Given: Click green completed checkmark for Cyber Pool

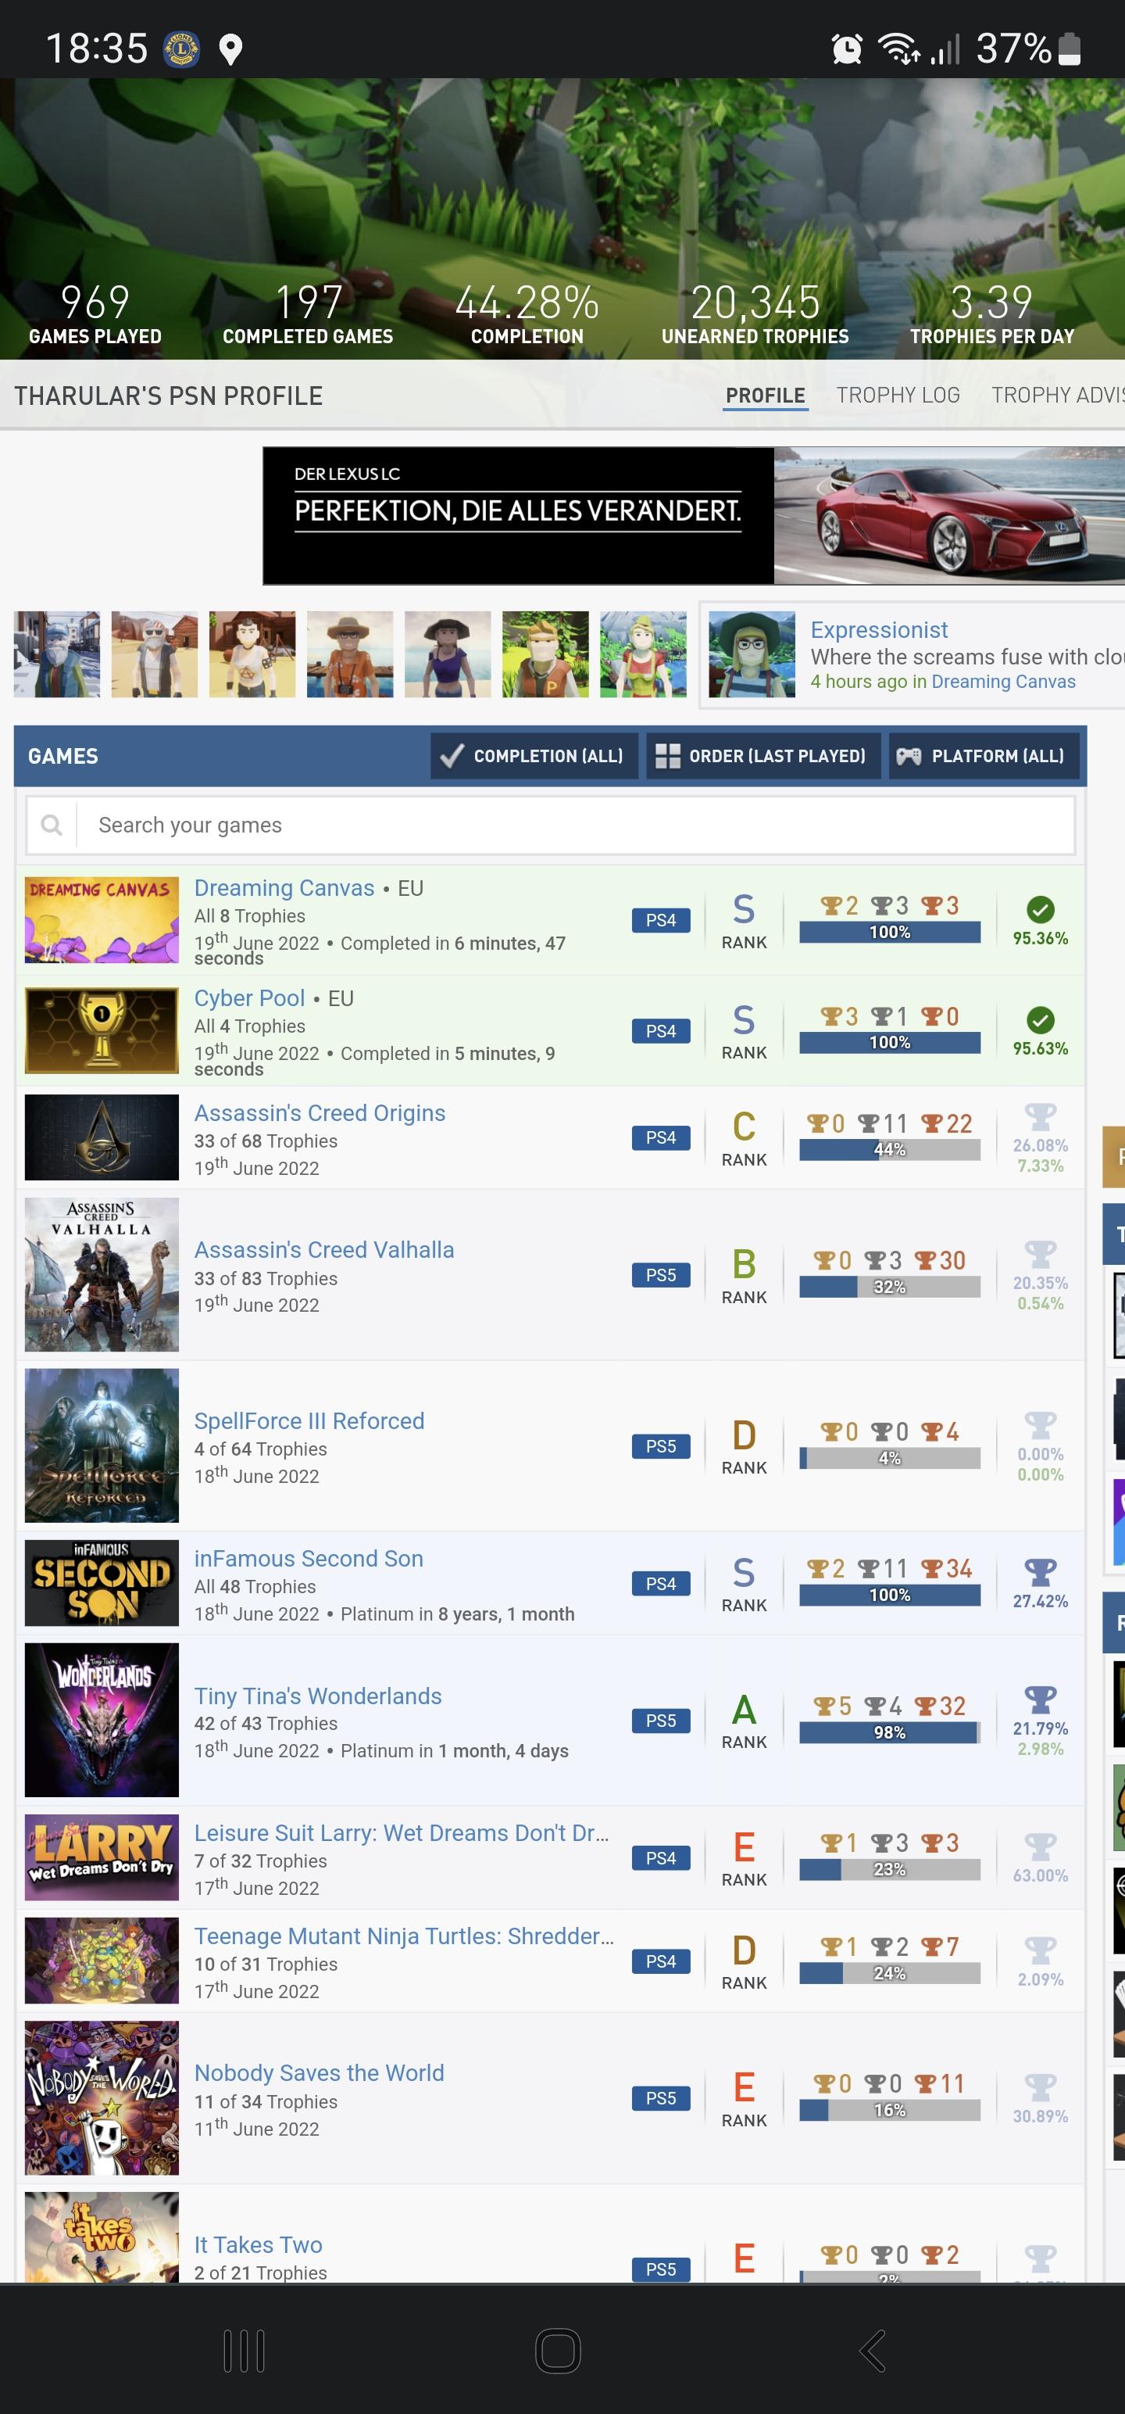Looking at the screenshot, I should [x=1040, y=1019].
